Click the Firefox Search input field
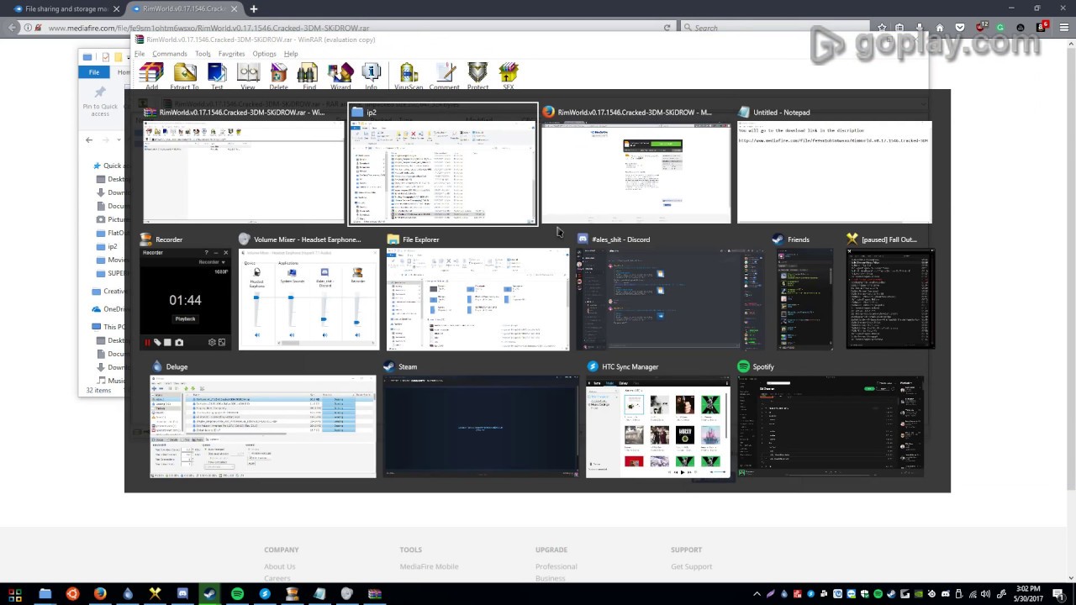This screenshot has width=1076, height=605. [773, 28]
